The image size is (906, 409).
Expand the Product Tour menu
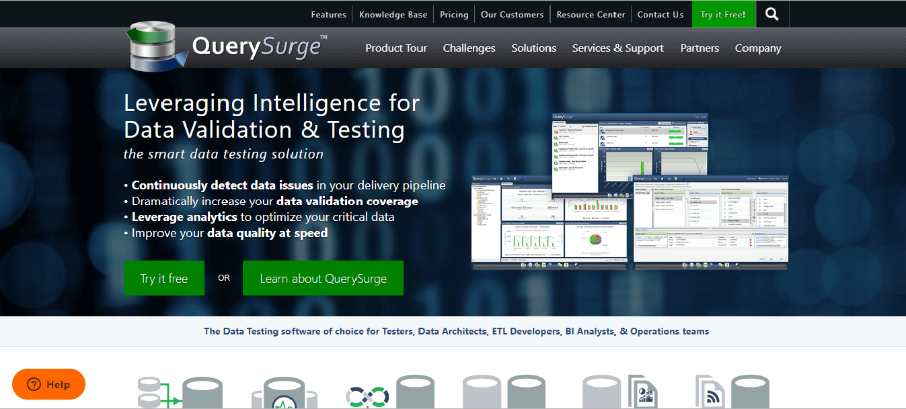click(x=396, y=48)
